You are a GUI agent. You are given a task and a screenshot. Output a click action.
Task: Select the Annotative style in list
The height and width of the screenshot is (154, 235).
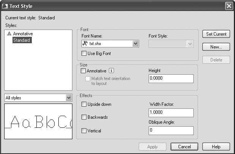tap(23, 34)
